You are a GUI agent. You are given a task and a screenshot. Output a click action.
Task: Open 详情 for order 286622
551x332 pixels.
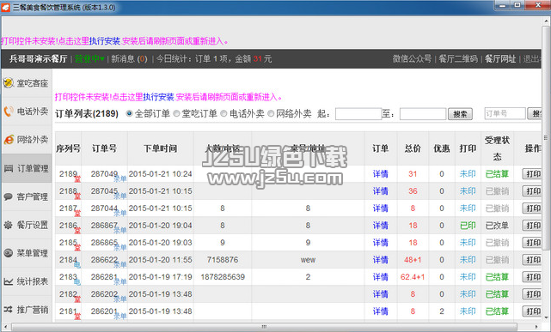(381, 260)
